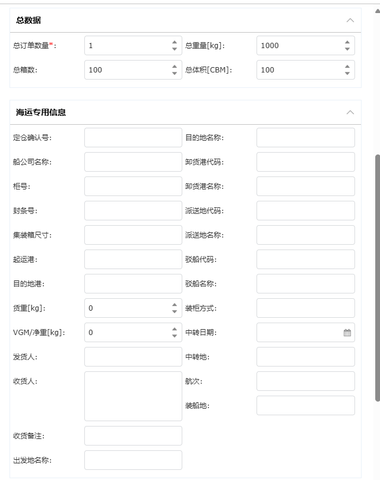Increase 总订单数量 with the up arrow
This screenshot has height=480, width=380.
175,42
